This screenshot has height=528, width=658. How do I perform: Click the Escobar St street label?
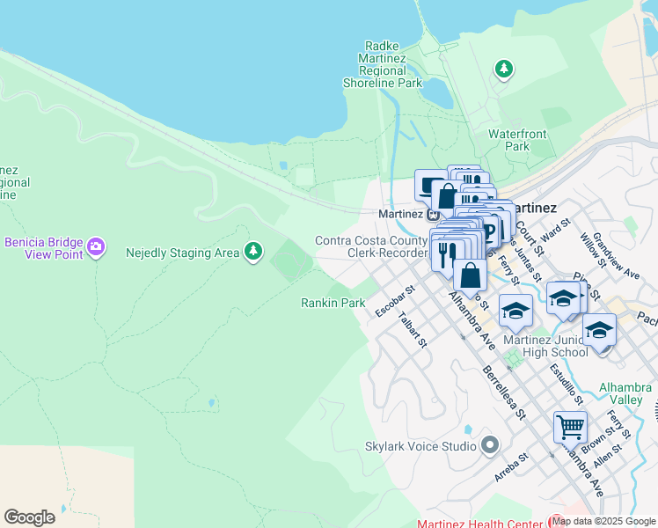(395, 301)
